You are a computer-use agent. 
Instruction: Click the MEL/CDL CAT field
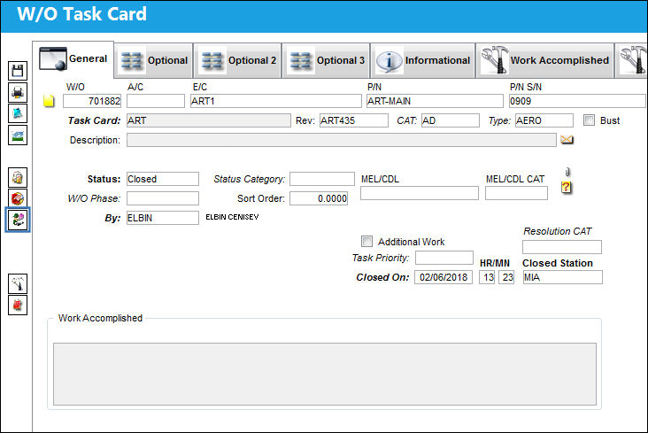[517, 193]
